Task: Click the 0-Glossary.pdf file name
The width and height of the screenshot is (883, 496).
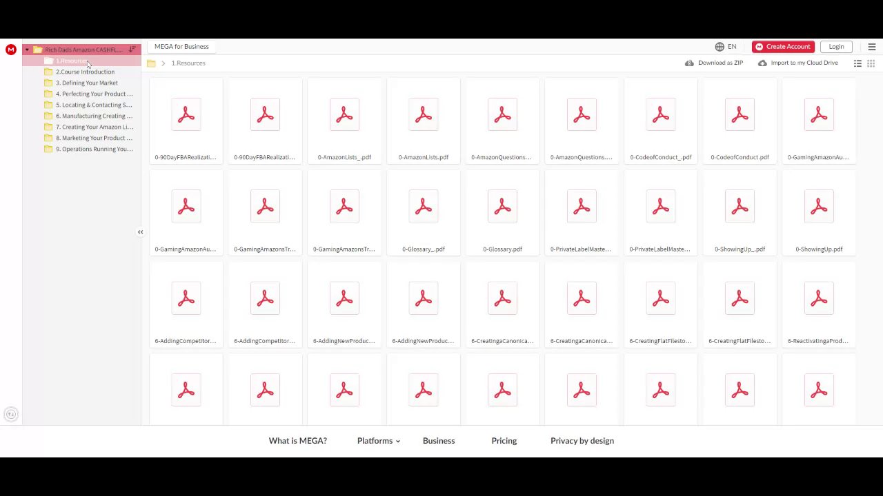Action: click(502, 249)
